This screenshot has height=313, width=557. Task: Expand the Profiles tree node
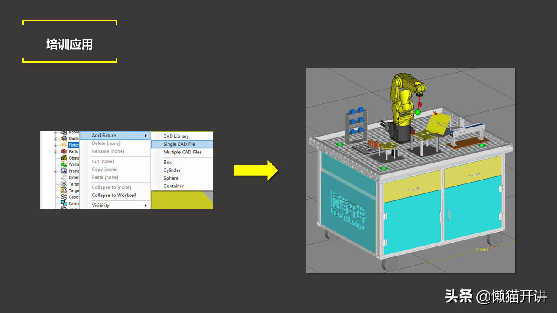pos(55,171)
